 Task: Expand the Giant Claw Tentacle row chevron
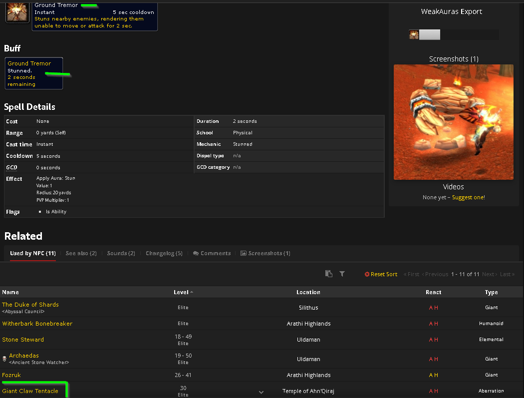click(261, 393)
